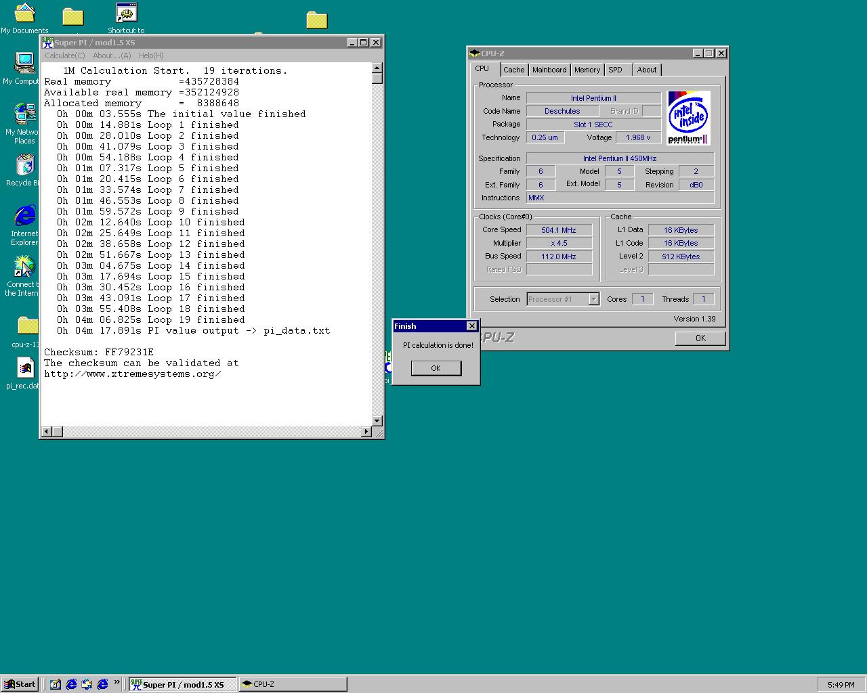Open My Documents desktop icon
Viewport: 867px width, 693px height.
coord(24,18)
